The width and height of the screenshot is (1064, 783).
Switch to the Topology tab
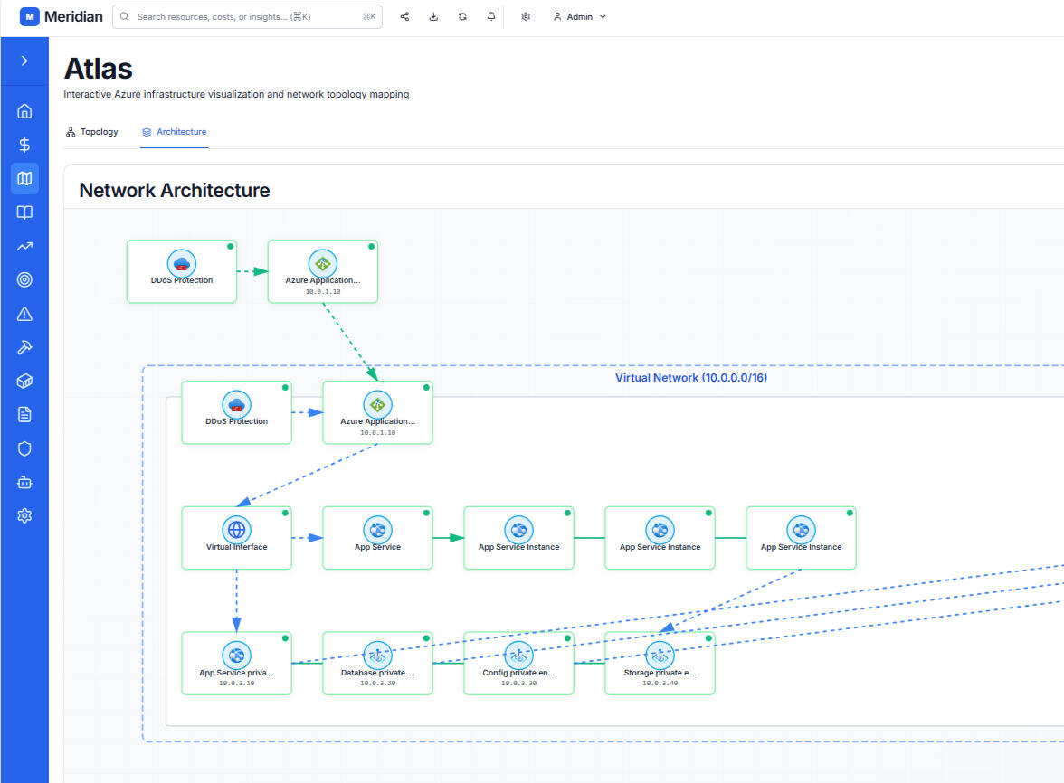coord(92,132)
